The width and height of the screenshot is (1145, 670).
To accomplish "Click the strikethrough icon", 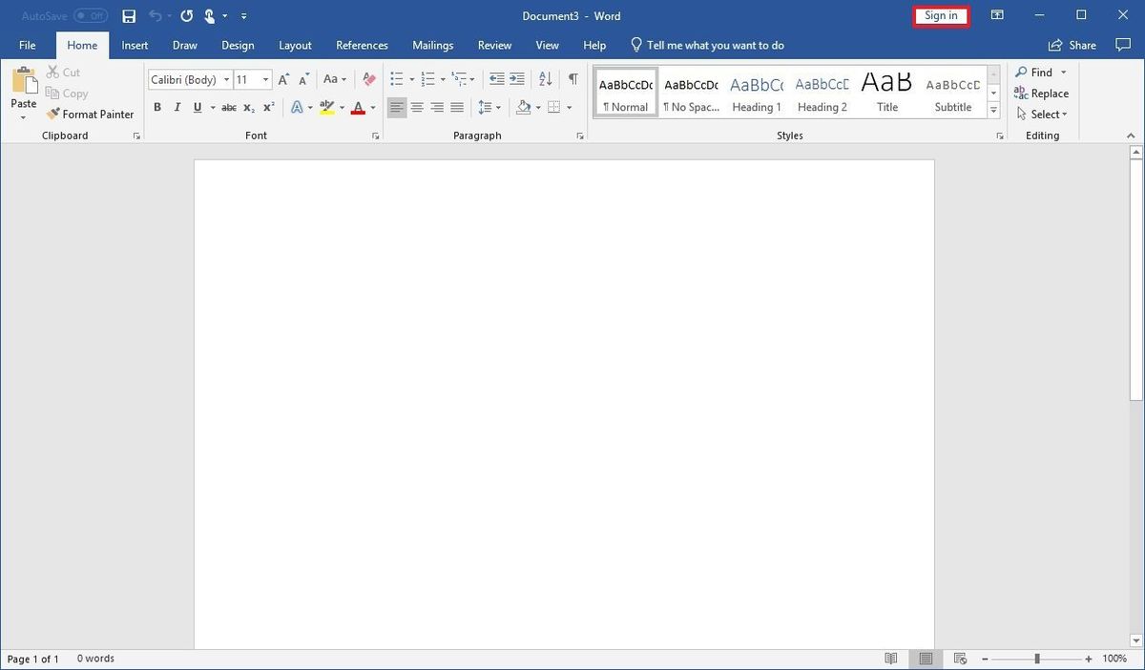I will coord(228,107).
